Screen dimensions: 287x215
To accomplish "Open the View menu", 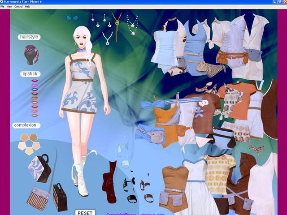I will pos(9,7).
